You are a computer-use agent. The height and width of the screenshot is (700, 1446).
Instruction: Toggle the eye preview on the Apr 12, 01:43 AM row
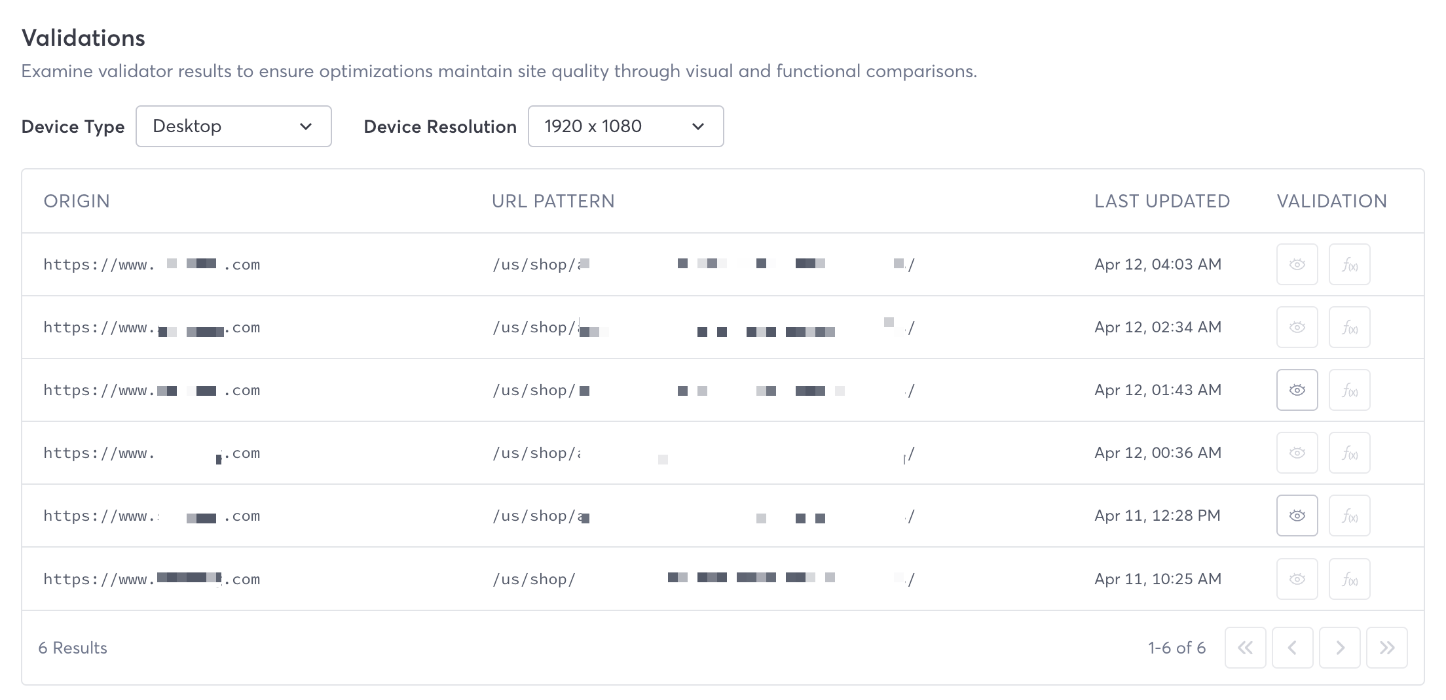coord(1297,390)
